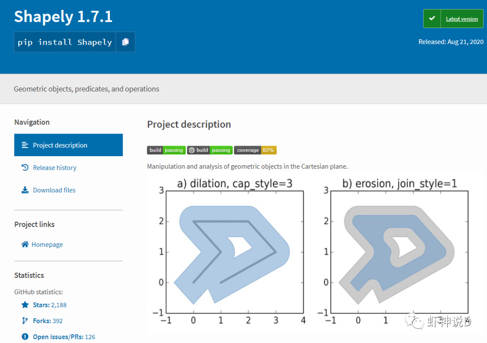Open the Project description tab

click(69, 145)
